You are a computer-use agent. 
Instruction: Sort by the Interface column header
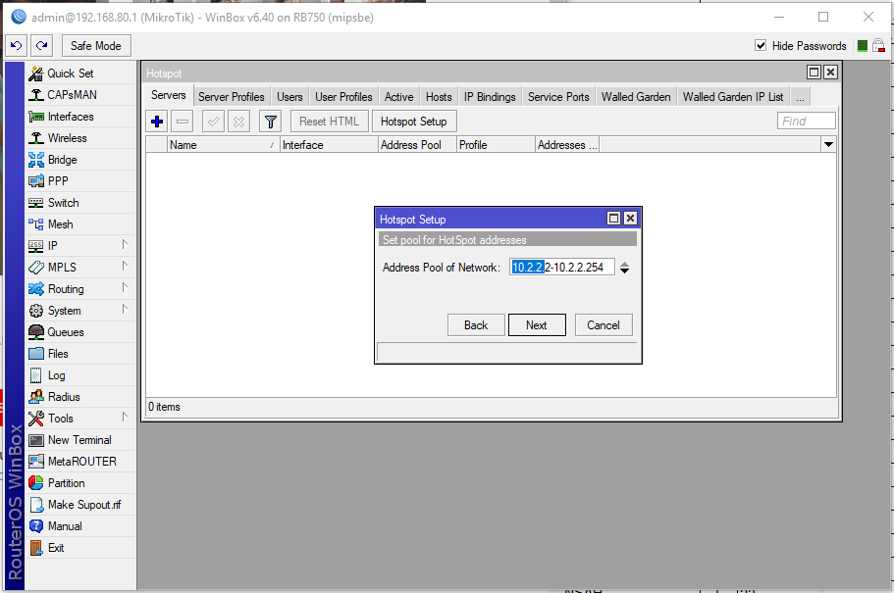coord(329,145)
